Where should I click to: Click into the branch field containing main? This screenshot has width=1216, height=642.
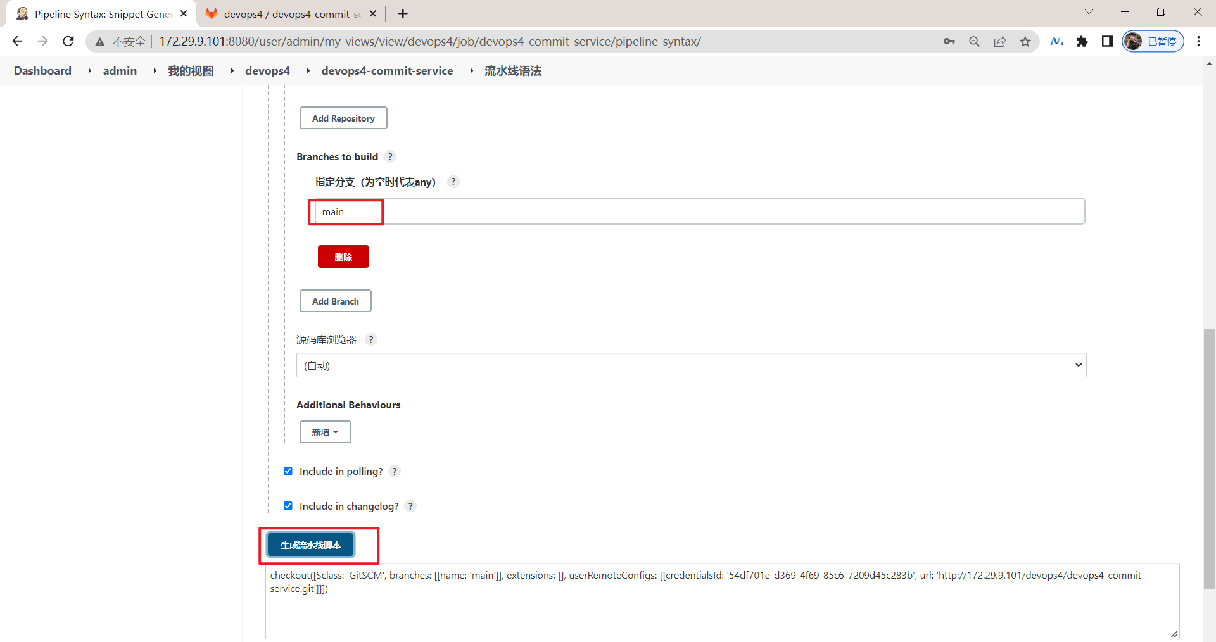pos(699,211)
